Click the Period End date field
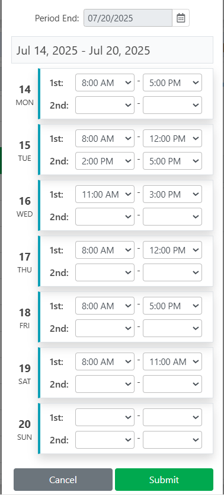This screenshot has width=224, height=495. click(128, 18)
